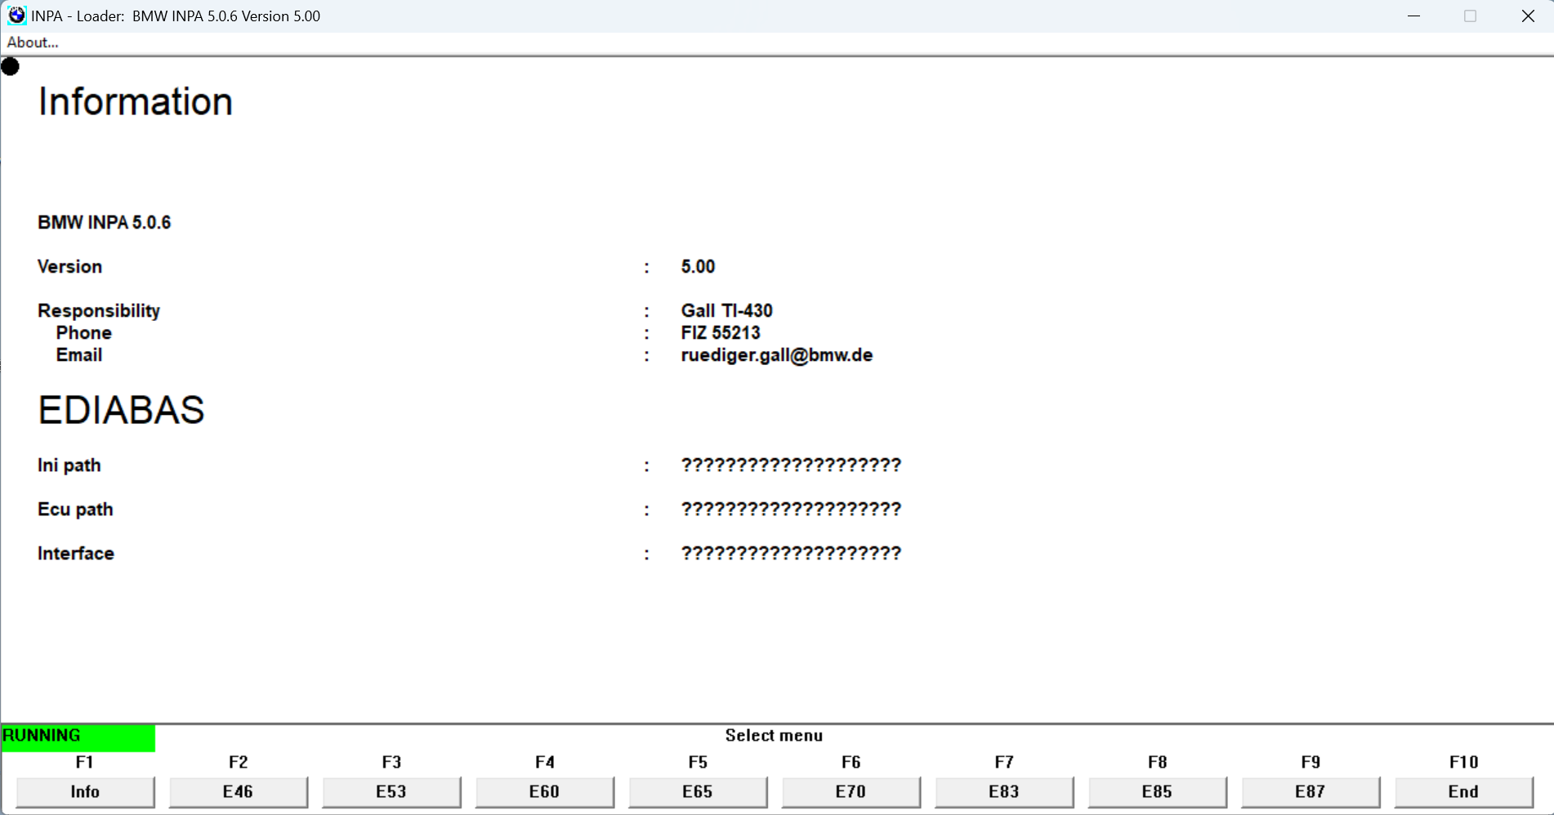The image size is (1554, 815).
Task: Click the Ini path question-mark value
Action: click(791, 465)
